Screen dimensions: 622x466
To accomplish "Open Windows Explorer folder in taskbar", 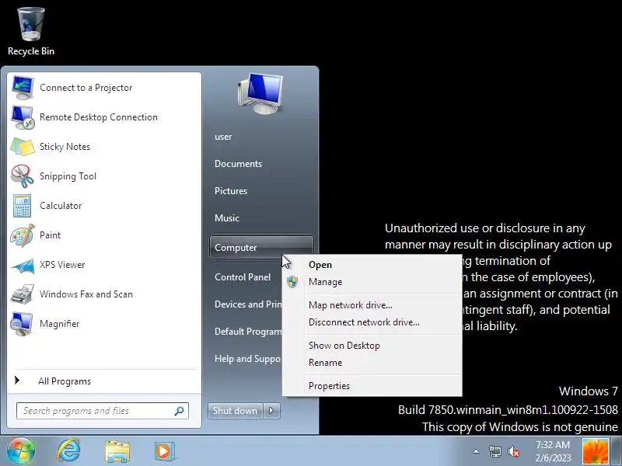I will (x=117, y=451).
